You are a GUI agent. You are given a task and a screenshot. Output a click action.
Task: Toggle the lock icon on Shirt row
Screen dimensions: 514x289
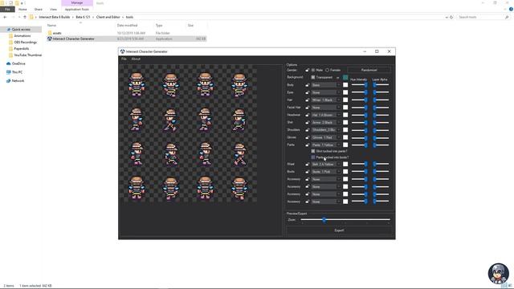(x=307, y=123)
